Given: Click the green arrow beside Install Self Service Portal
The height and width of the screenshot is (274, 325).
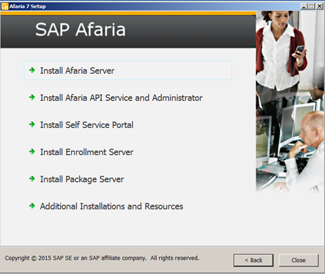Looking at the screenshot, I should [32, 124].
